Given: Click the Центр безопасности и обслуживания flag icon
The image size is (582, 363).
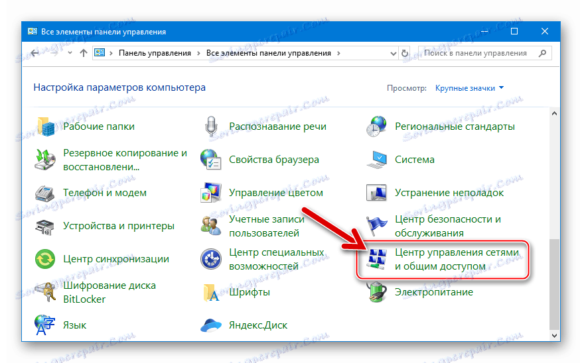Looking at the screenshot, I should [x=376, y=226].
